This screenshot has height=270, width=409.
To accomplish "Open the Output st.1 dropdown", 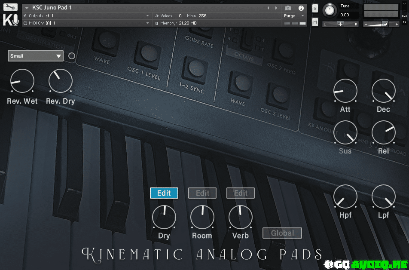I will tap(86, 15).
